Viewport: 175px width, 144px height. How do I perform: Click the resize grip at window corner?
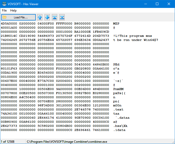point(173,142)
